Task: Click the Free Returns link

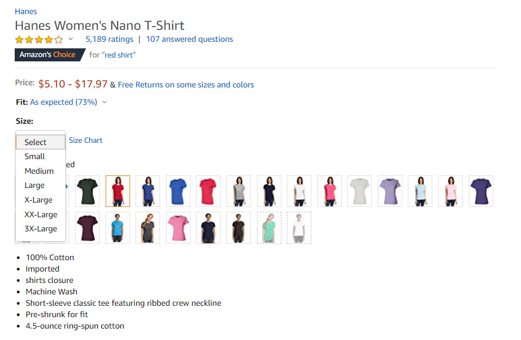Action: click(x=186, y=85)
